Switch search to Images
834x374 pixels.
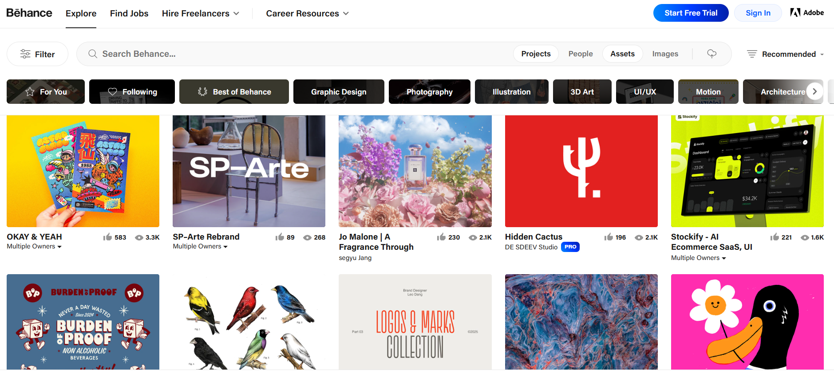point(665,54)
